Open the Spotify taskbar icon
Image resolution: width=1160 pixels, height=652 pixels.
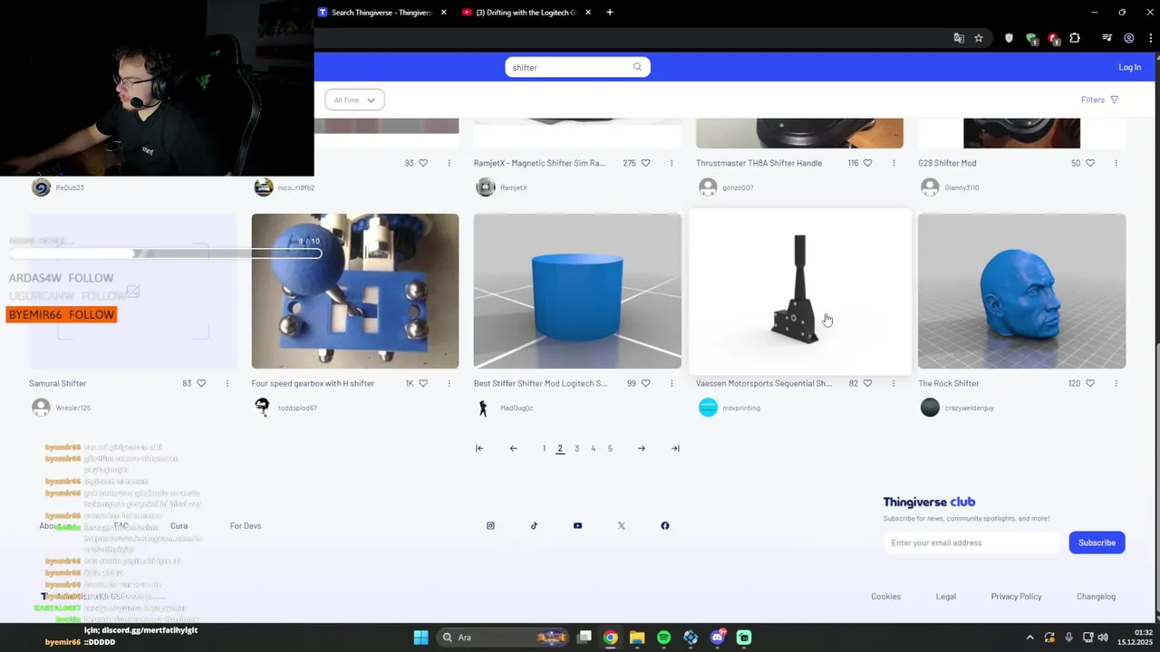(x=663, y=638)
